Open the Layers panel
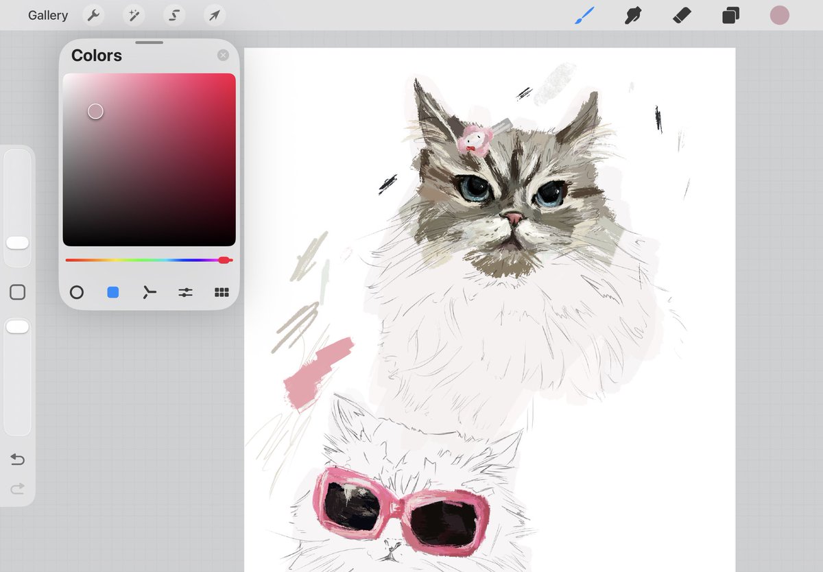Viewport: 823px width, 572px height. coord(730,15)
